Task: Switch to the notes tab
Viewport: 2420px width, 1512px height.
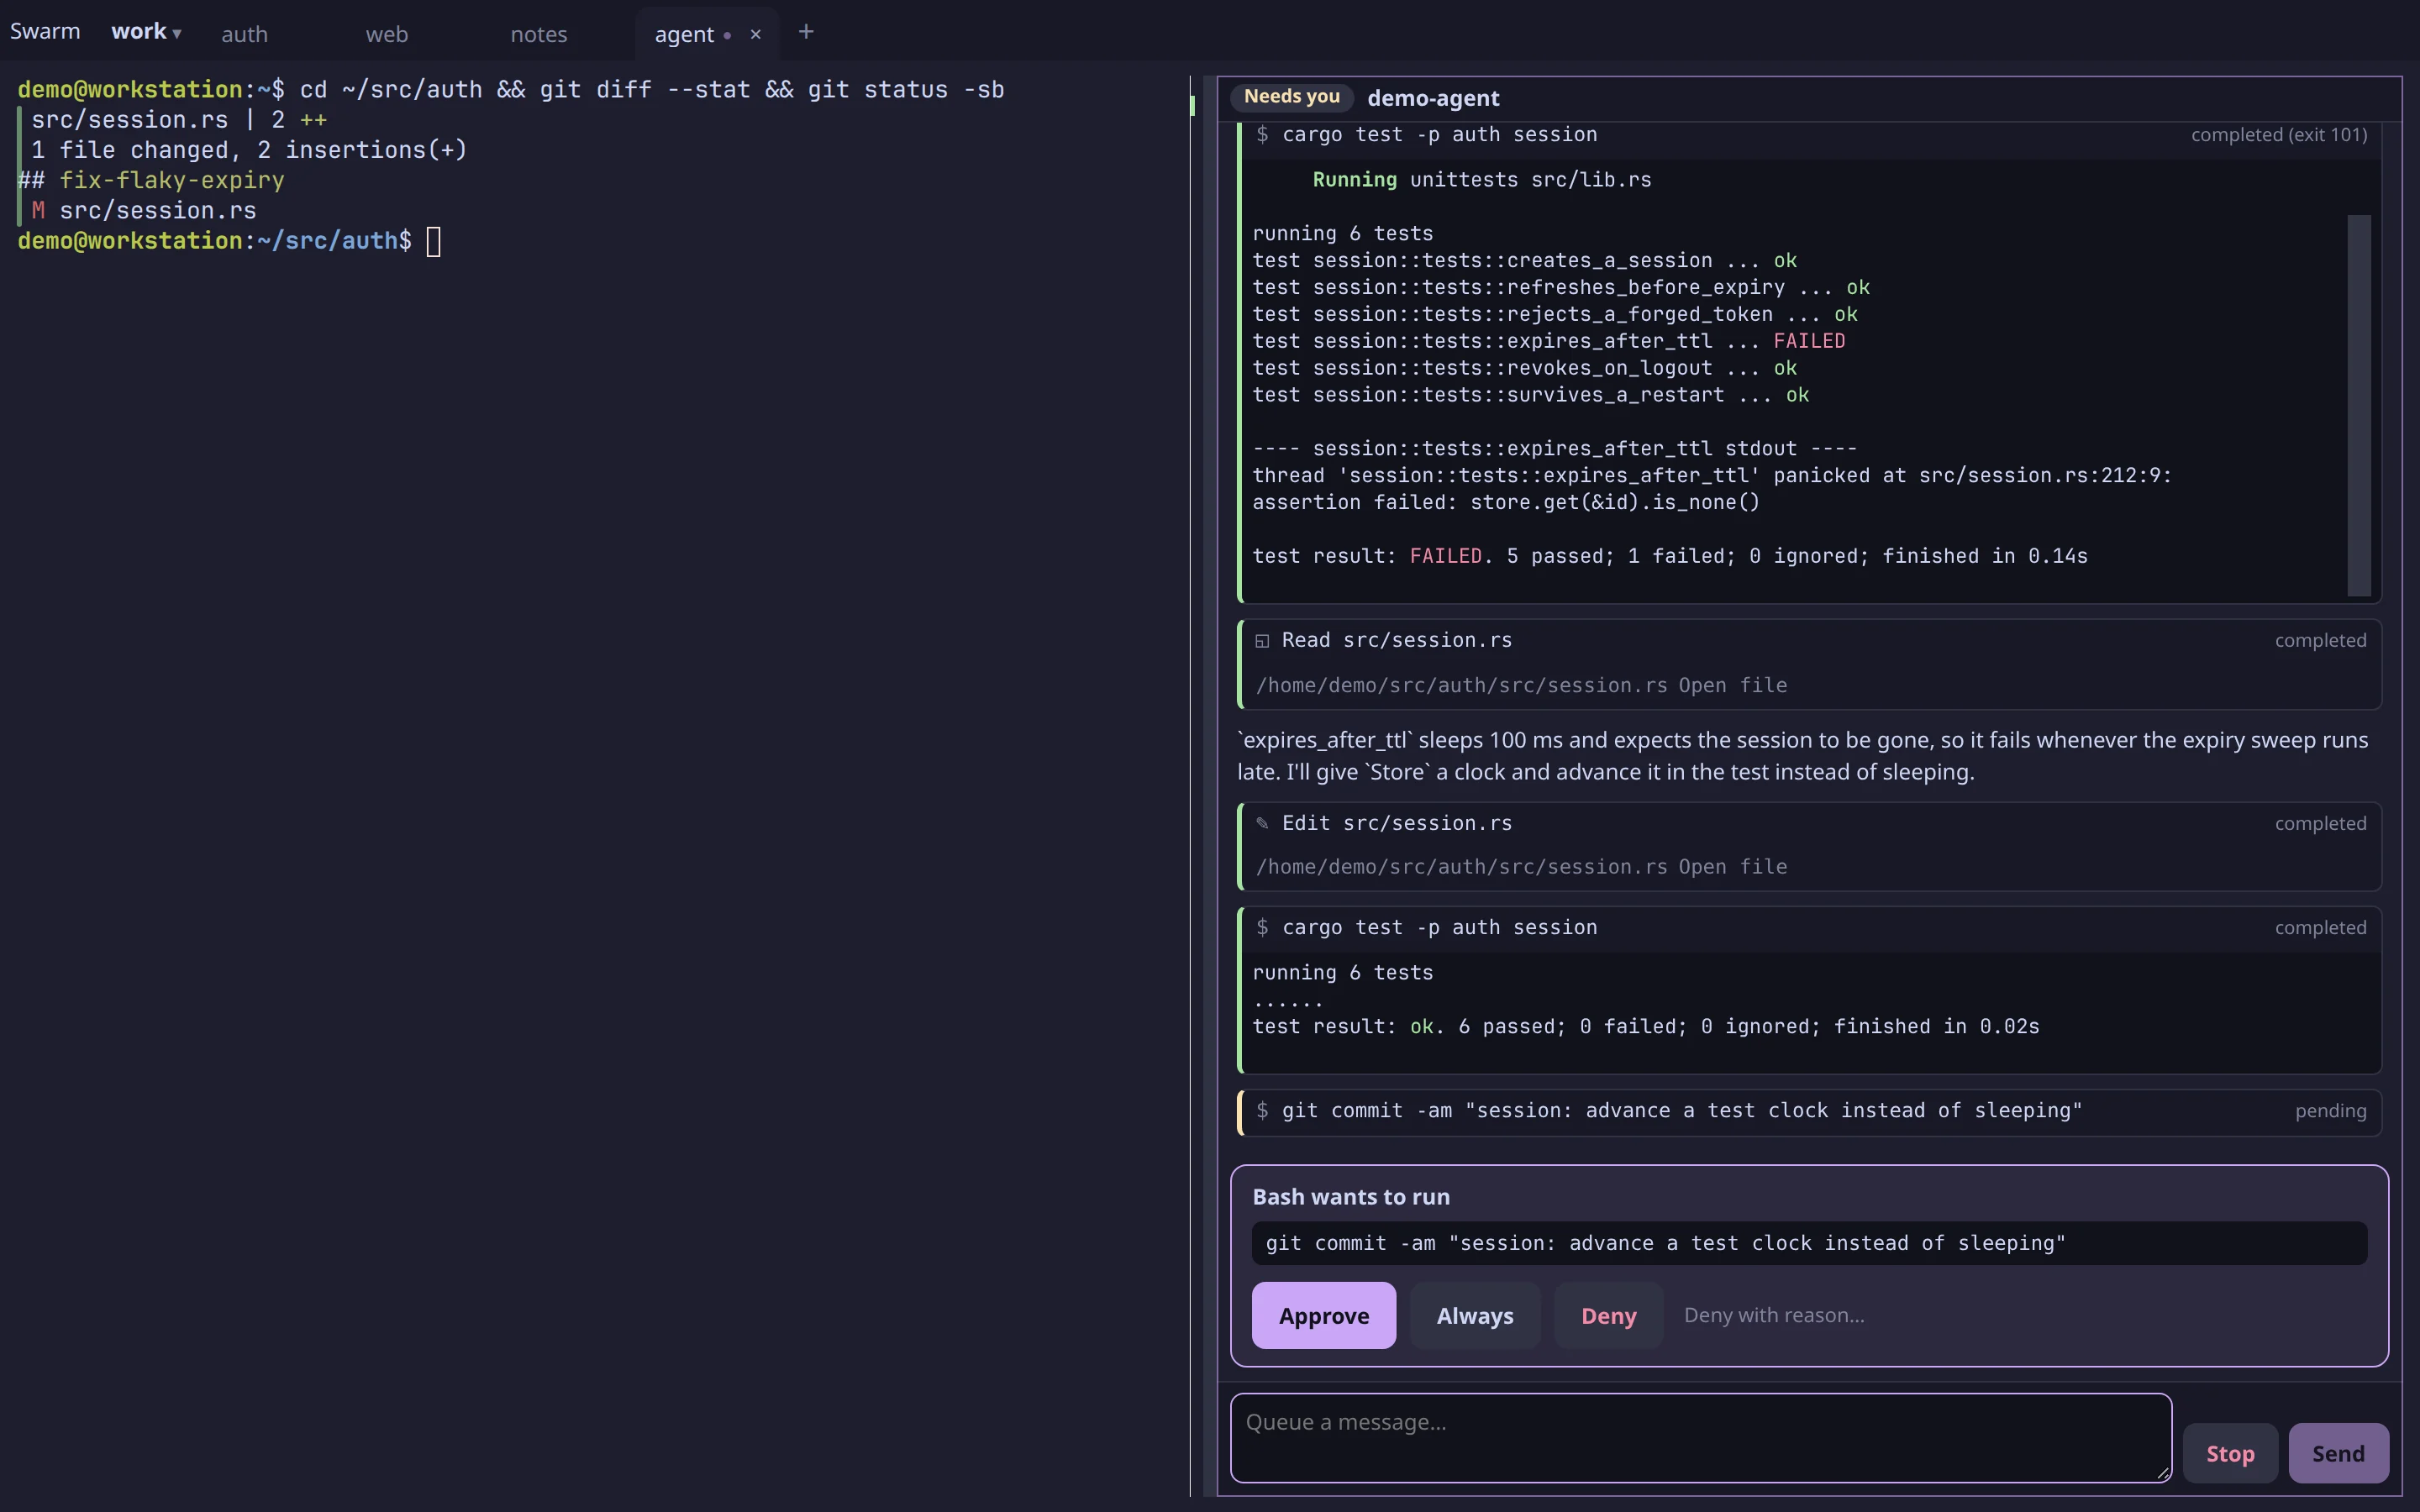Action: [538, 34]
